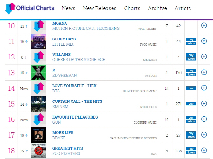
Task: Listen to Villains by Queens of the Stone Age
Action: click(x=191, y=59)
